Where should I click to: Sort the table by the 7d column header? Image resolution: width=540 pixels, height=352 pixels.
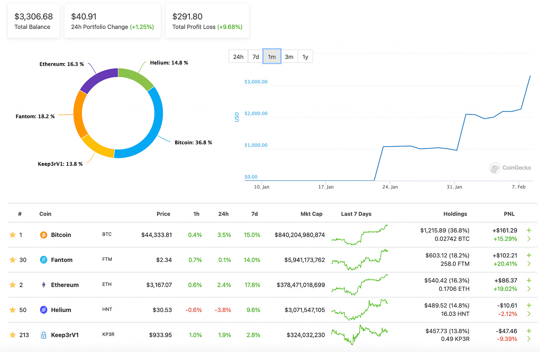254,214
